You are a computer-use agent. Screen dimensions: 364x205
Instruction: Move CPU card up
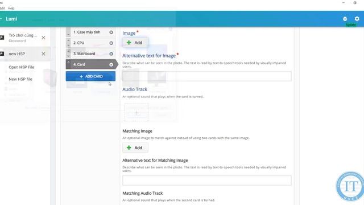click(x=68, y=40)
